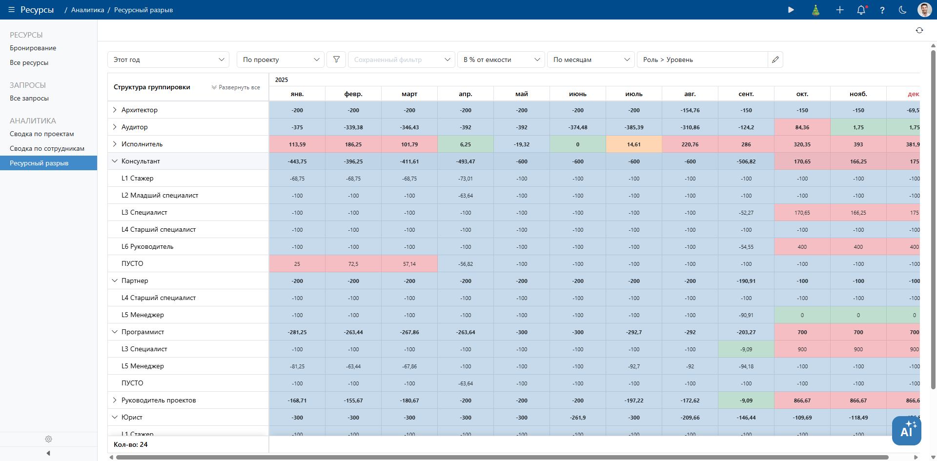Expand the Архитектор row
The width and height of the screenshot is (937, 461).
point(115,110)
